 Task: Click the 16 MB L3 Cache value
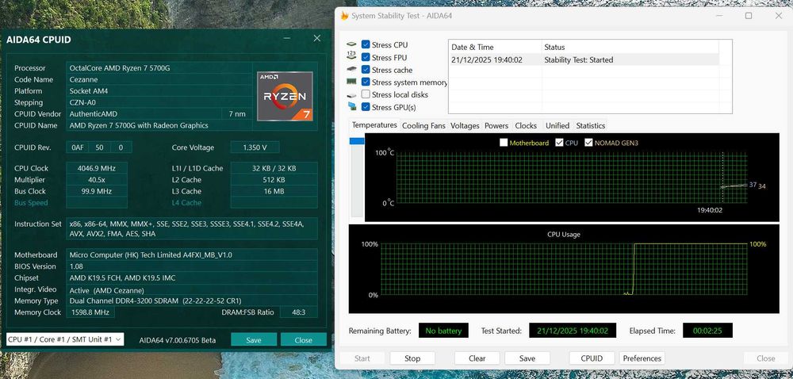(x=274, y=191)
